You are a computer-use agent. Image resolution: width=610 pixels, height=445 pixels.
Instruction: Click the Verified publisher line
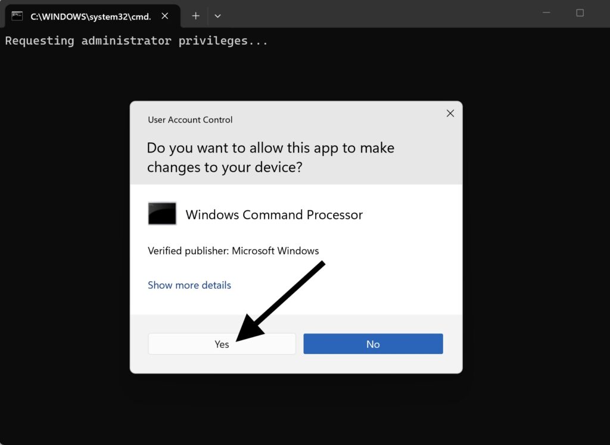234,251
